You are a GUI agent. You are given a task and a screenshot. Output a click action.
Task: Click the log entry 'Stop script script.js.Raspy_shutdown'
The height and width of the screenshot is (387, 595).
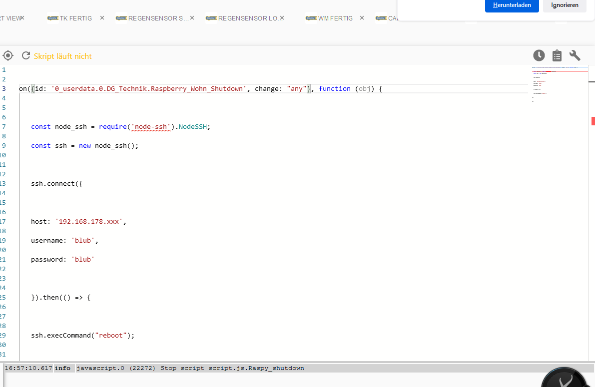click(232, 368)
